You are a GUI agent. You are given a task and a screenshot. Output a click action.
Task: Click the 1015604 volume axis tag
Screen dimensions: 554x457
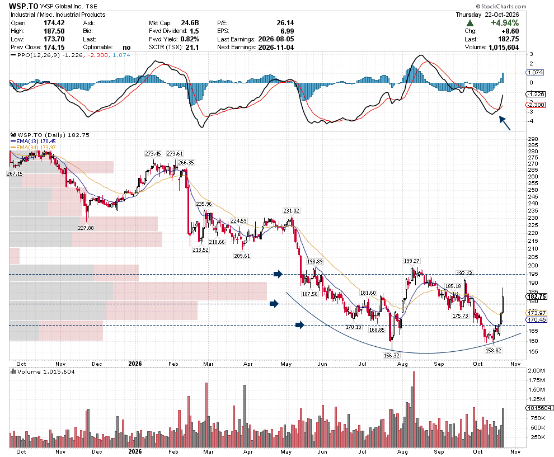pos(540,408)
